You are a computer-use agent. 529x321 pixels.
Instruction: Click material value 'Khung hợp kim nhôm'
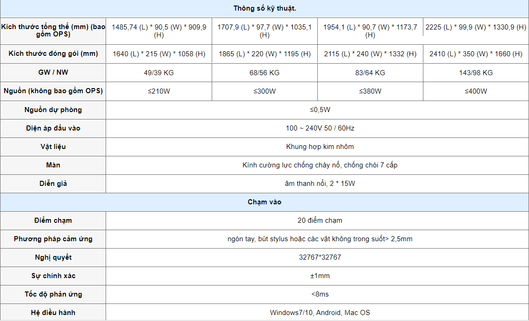tap(320, 147)
